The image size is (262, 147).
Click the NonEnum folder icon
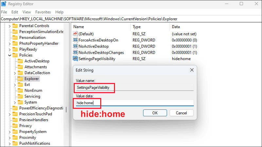point(20,90)
